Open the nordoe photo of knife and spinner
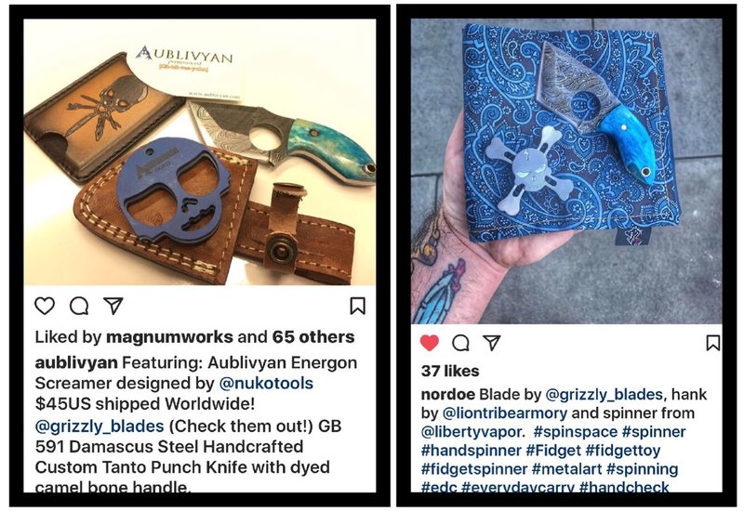The image size is (744, 511). pyautogui.click(x=566, y=172)
